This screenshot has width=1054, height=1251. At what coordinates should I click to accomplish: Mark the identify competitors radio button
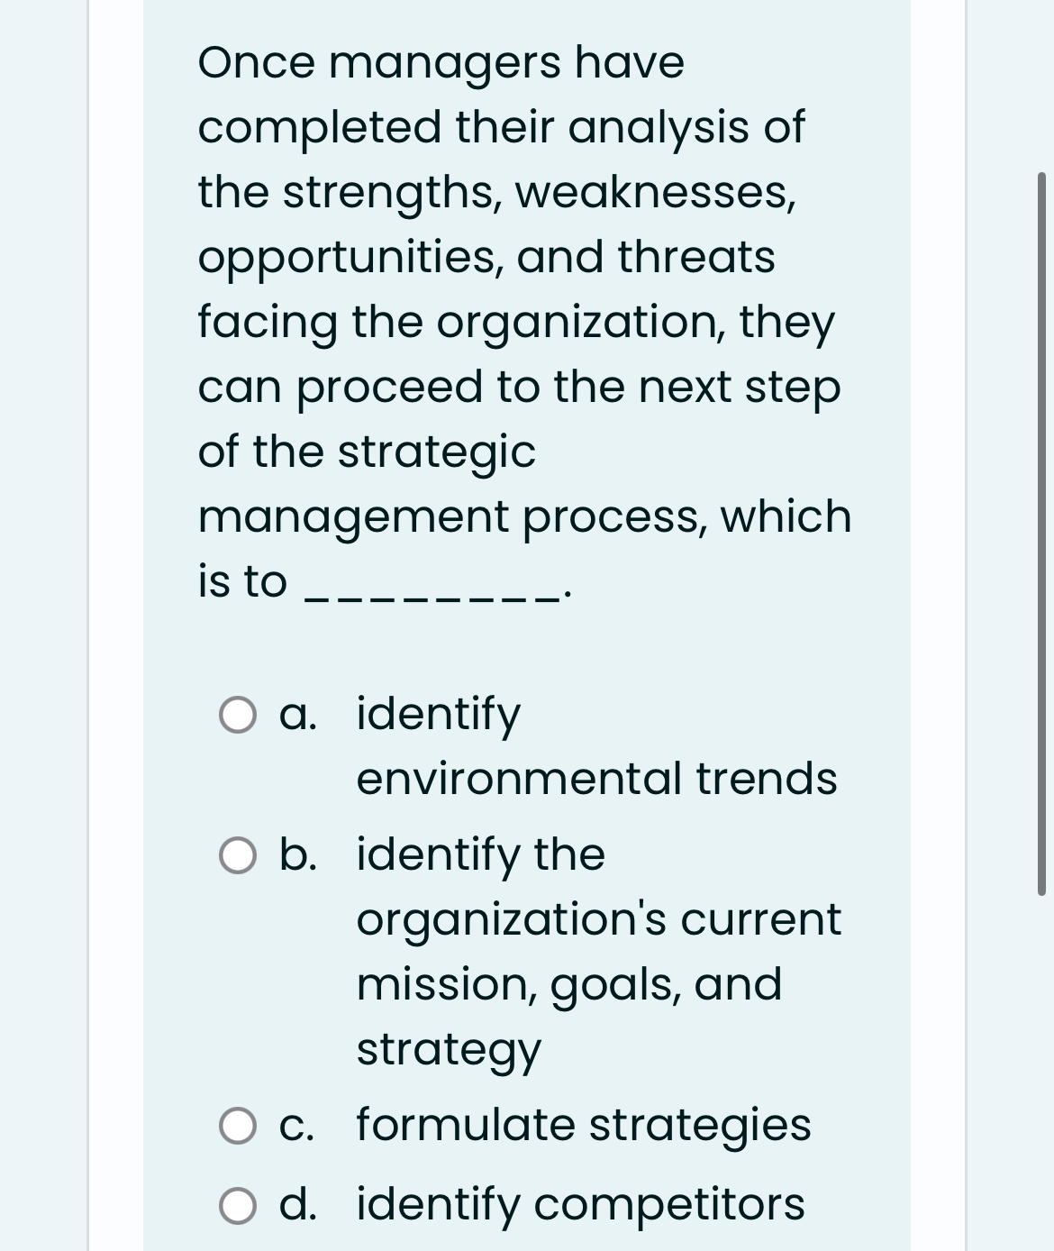tap(238, 1206)
